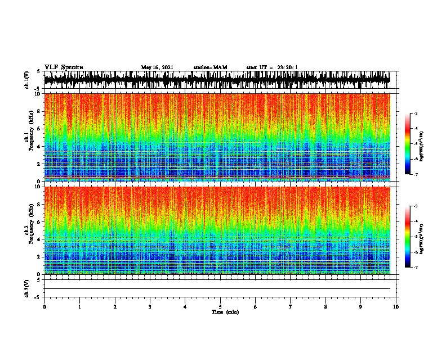Click the "-7" label on ch.2 color scale
The height and width of the screenshot is (344, 446).
pos(416,267)
